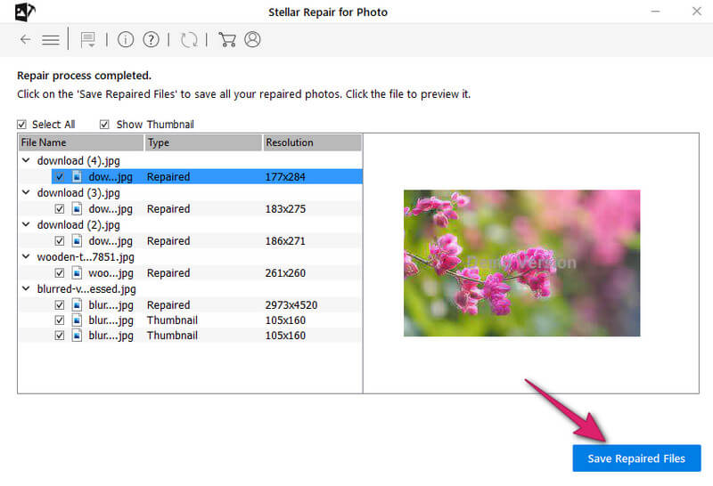Click the Type column header

[x=203, y=142]
